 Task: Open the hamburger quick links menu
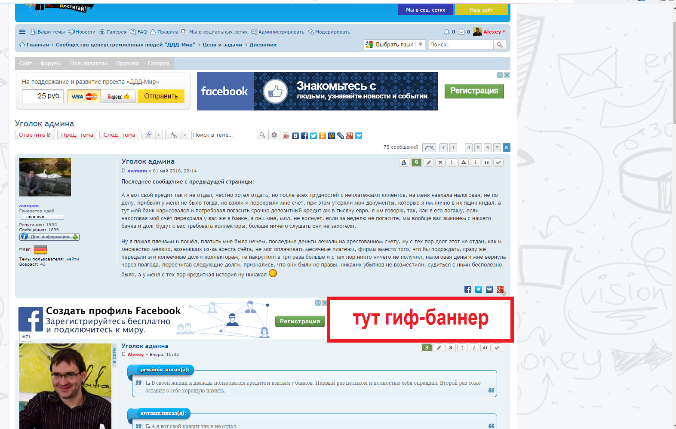(x=22, y=32)
